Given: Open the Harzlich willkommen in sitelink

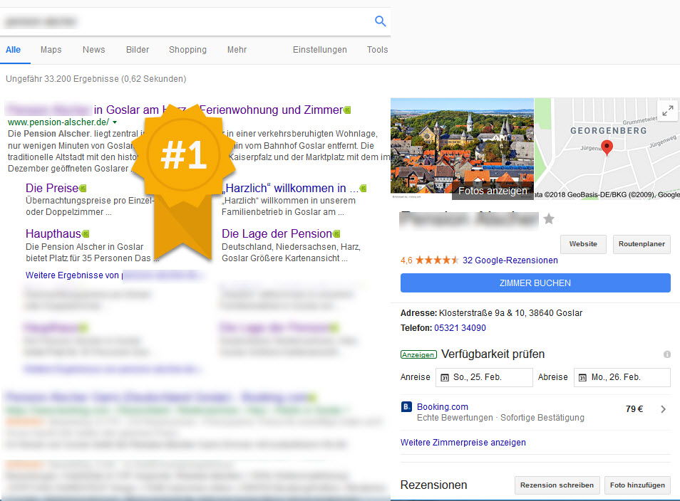Looking at the screenshot, I should pyautogui.click(x=290, y=189).
